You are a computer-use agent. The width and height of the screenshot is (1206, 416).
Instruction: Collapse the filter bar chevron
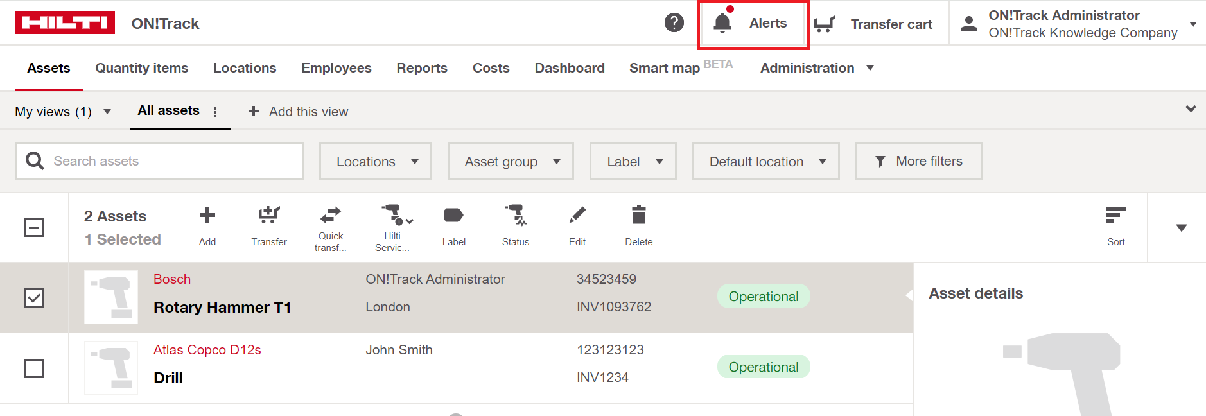pos(1191,108)
